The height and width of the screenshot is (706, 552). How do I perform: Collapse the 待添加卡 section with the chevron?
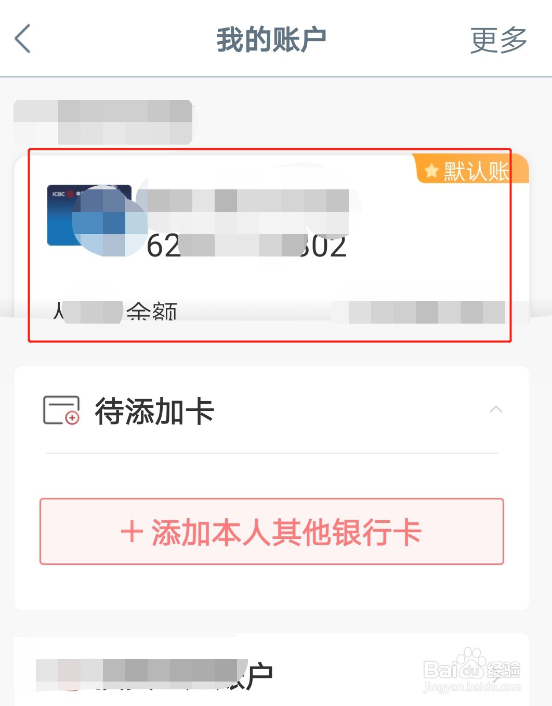pyautogui.click(x=496, y=409)
